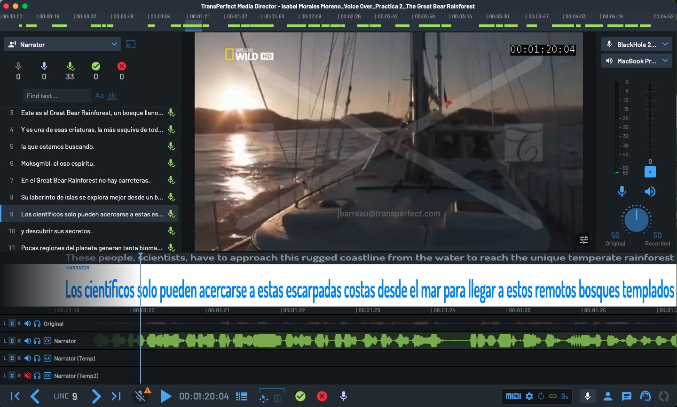This screenshot has width=677, height=407.
Task: Open the script list view icon
Action: point(242,396)
